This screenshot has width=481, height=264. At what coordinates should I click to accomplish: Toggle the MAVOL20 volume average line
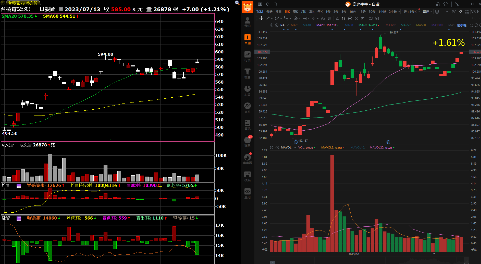382,147
